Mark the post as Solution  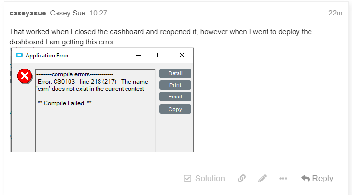pos(204,178)
